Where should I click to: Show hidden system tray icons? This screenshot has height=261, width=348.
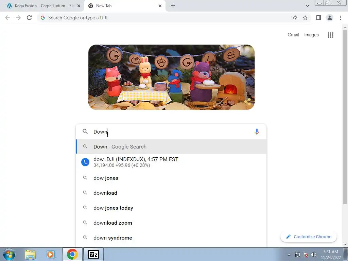289,255
